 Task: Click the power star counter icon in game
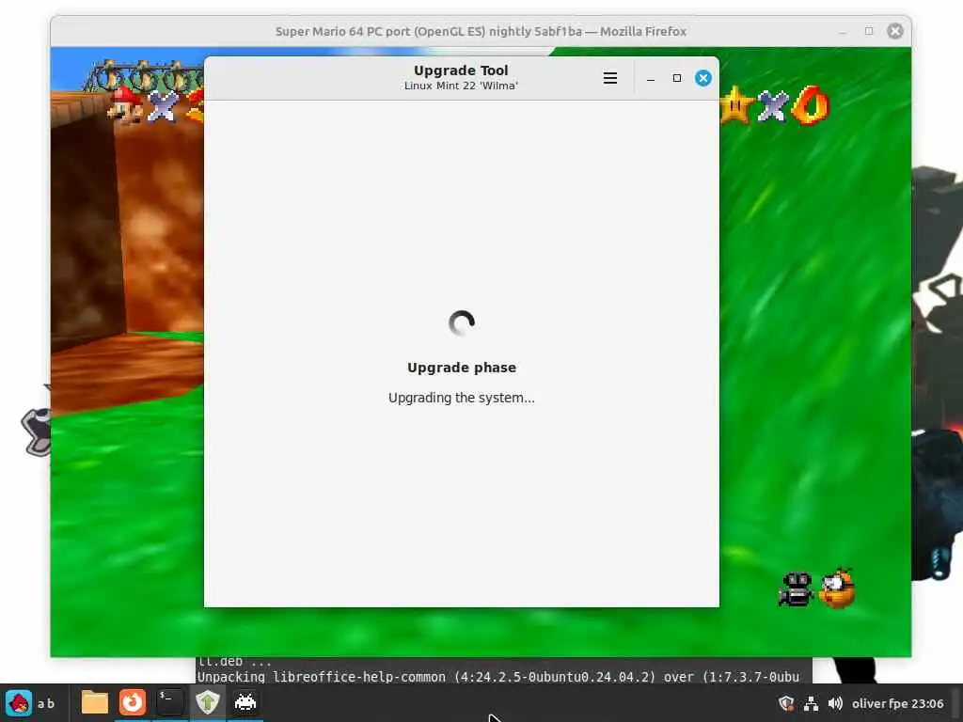(735, 105)
